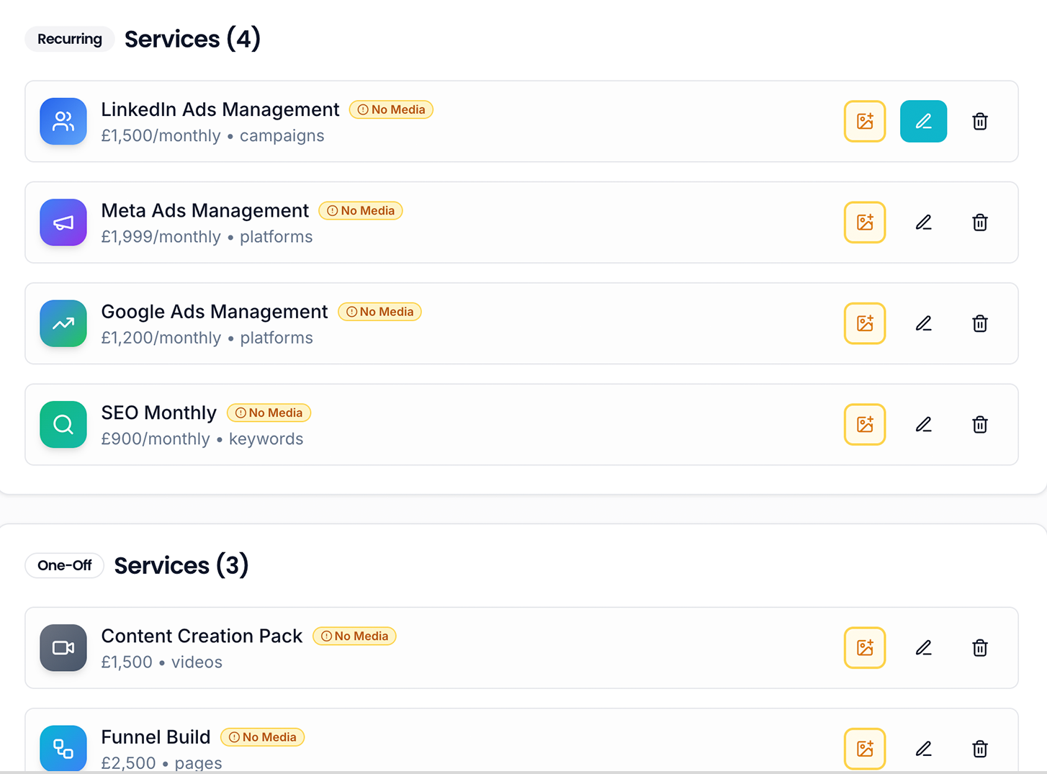The width and height of the screenshot is (1047, 774).
Task: Edit the Meta Ads Management service
Action: coord(923,222)
